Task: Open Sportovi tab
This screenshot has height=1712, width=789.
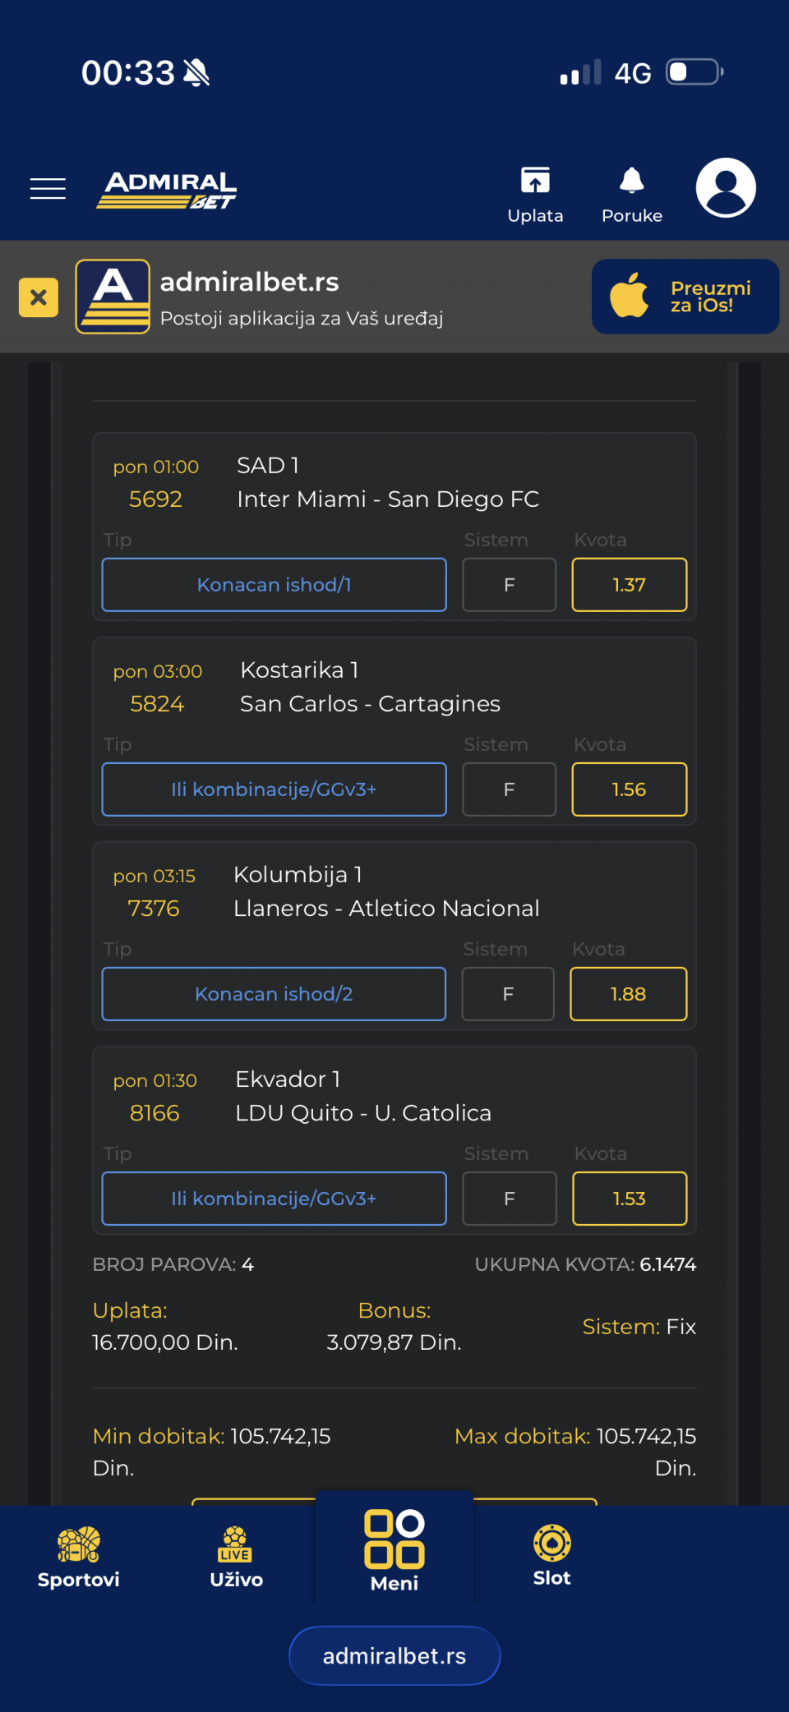Action: tap(79, 1557)
